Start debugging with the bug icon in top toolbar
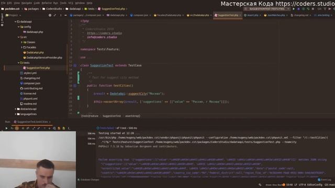 [x=298, y=9]
